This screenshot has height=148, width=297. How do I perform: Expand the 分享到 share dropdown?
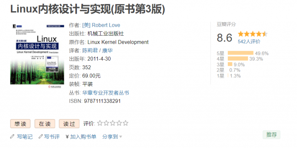tap(112, 137)
